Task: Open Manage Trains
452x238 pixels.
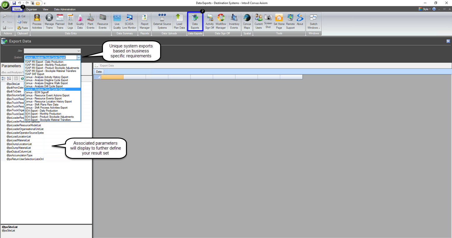Action: (49, 22)
